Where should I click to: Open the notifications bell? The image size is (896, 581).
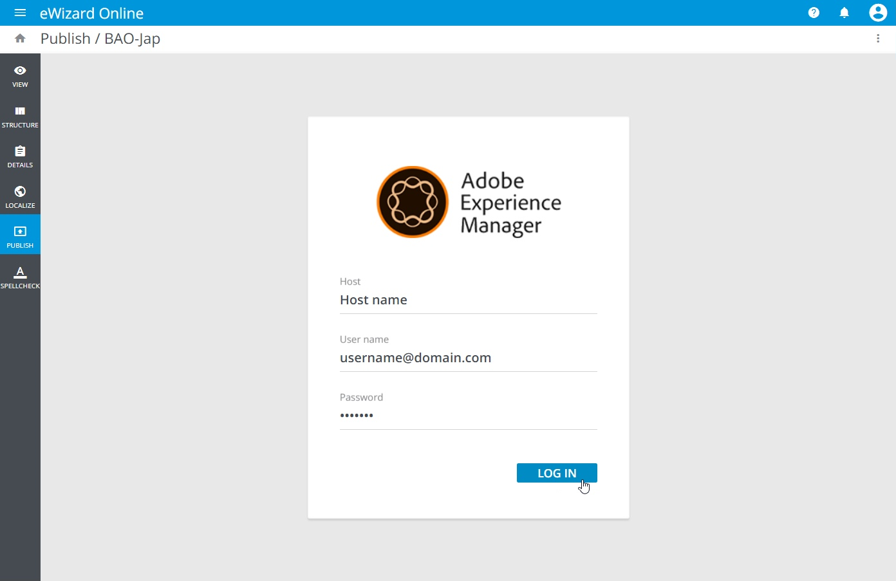click(845, 13)
